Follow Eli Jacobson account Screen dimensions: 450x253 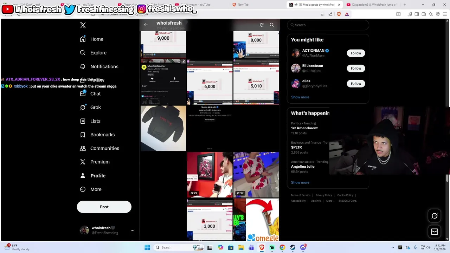[356, 68]
